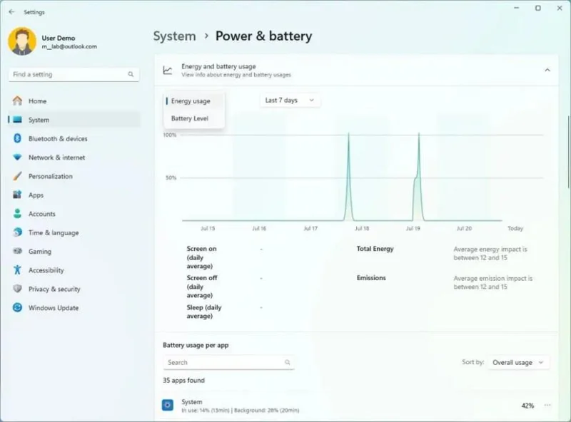Open Personalization via the paintbrush icon
The height and width of the screenshot is (422, 571).
pos(17,176)
